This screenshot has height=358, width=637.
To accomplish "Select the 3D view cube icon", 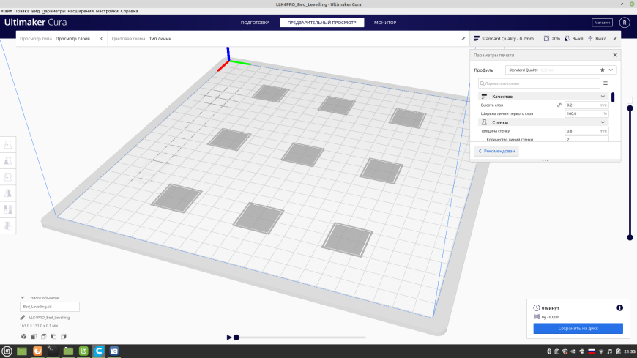I will point(24,337).
